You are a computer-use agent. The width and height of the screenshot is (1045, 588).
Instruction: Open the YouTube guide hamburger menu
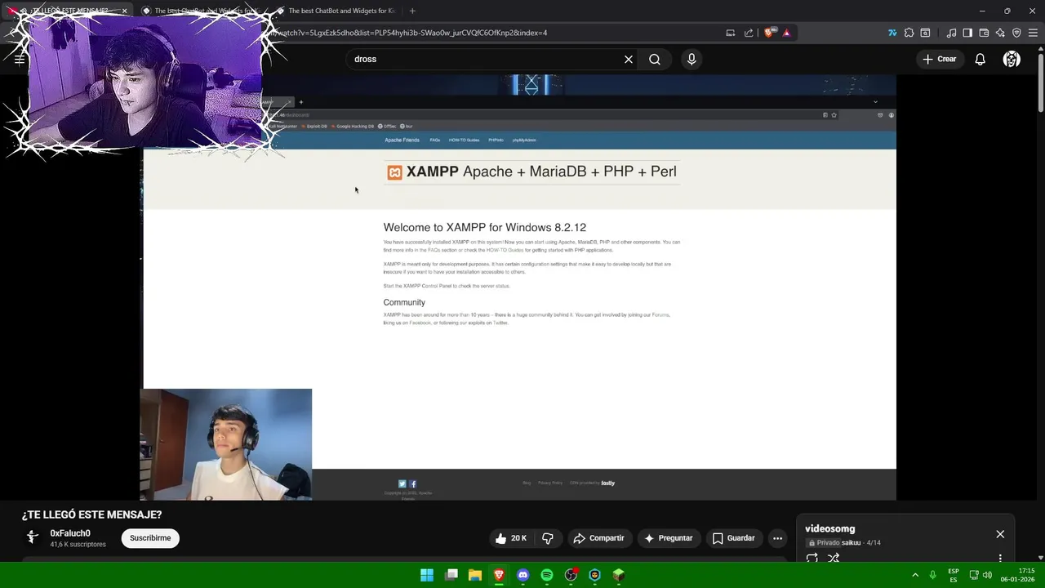pyautogui.click(x=20, y=59)
